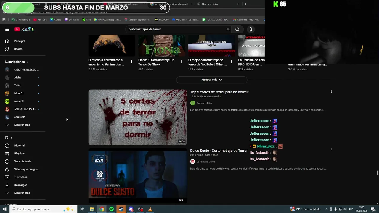Open the mixwell subscription channel
The height and width of the screenshot is (213, 379).
(23, 101)
